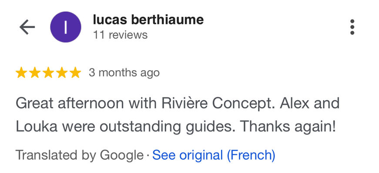The image size is (379, 173).
Task: Click the "Translated by Google" label
Action: 80,155
